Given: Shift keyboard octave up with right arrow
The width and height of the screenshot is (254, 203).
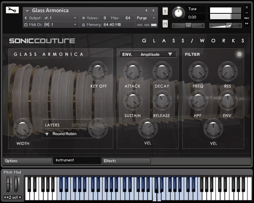Looking at the screenshot, I should [20, 198].
